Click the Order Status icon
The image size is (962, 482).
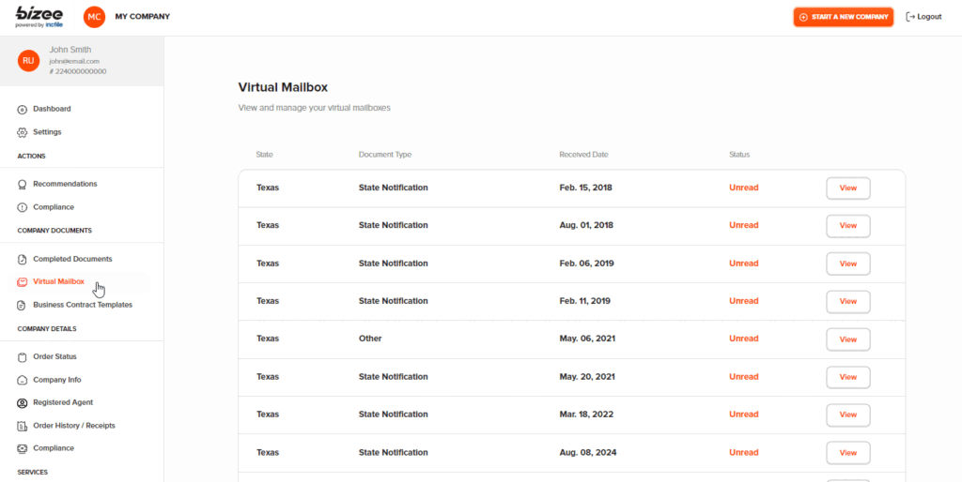[23, 357]
